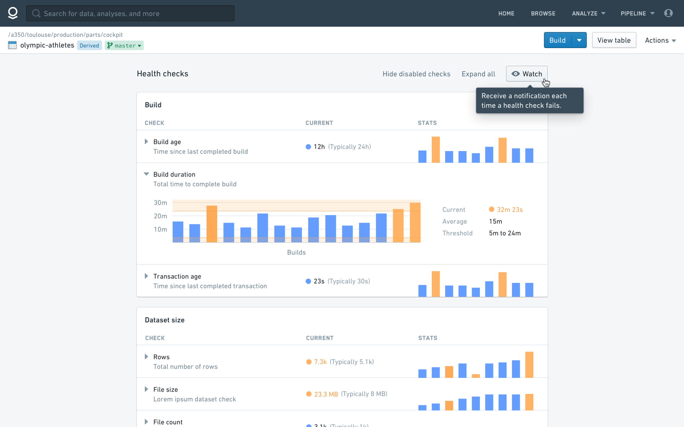Click the eye icon on Watch button
Screen dimensions: 684x427
point(515,74)
